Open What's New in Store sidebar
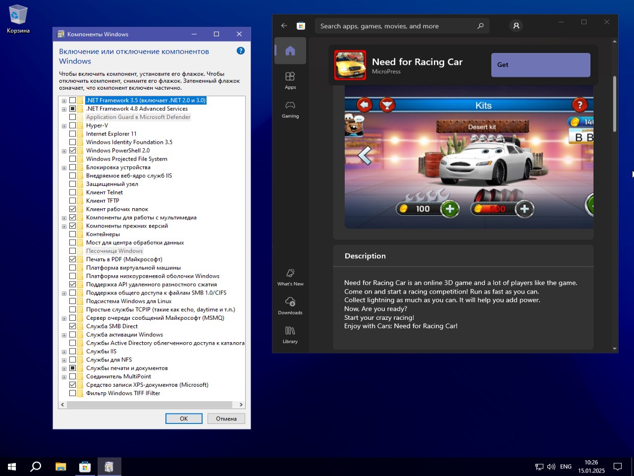 click(290, 277)
